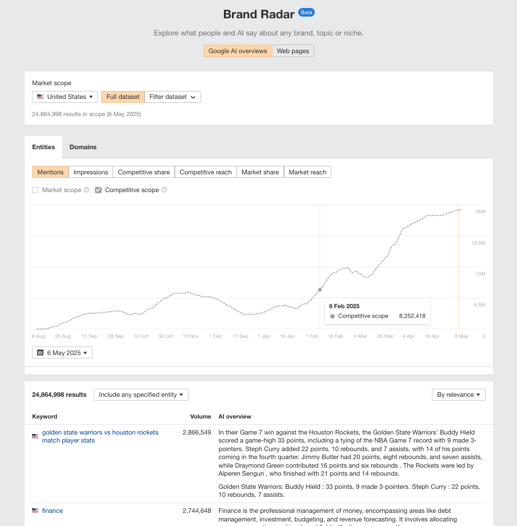Switch to the Domains tab
Screen dimensions: 517x526
point(83,147)
